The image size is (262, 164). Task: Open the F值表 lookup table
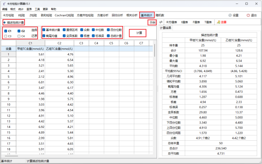pos(196,22)
